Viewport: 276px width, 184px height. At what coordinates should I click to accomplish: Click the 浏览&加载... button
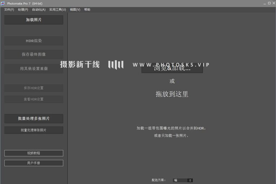click(172, 68)
